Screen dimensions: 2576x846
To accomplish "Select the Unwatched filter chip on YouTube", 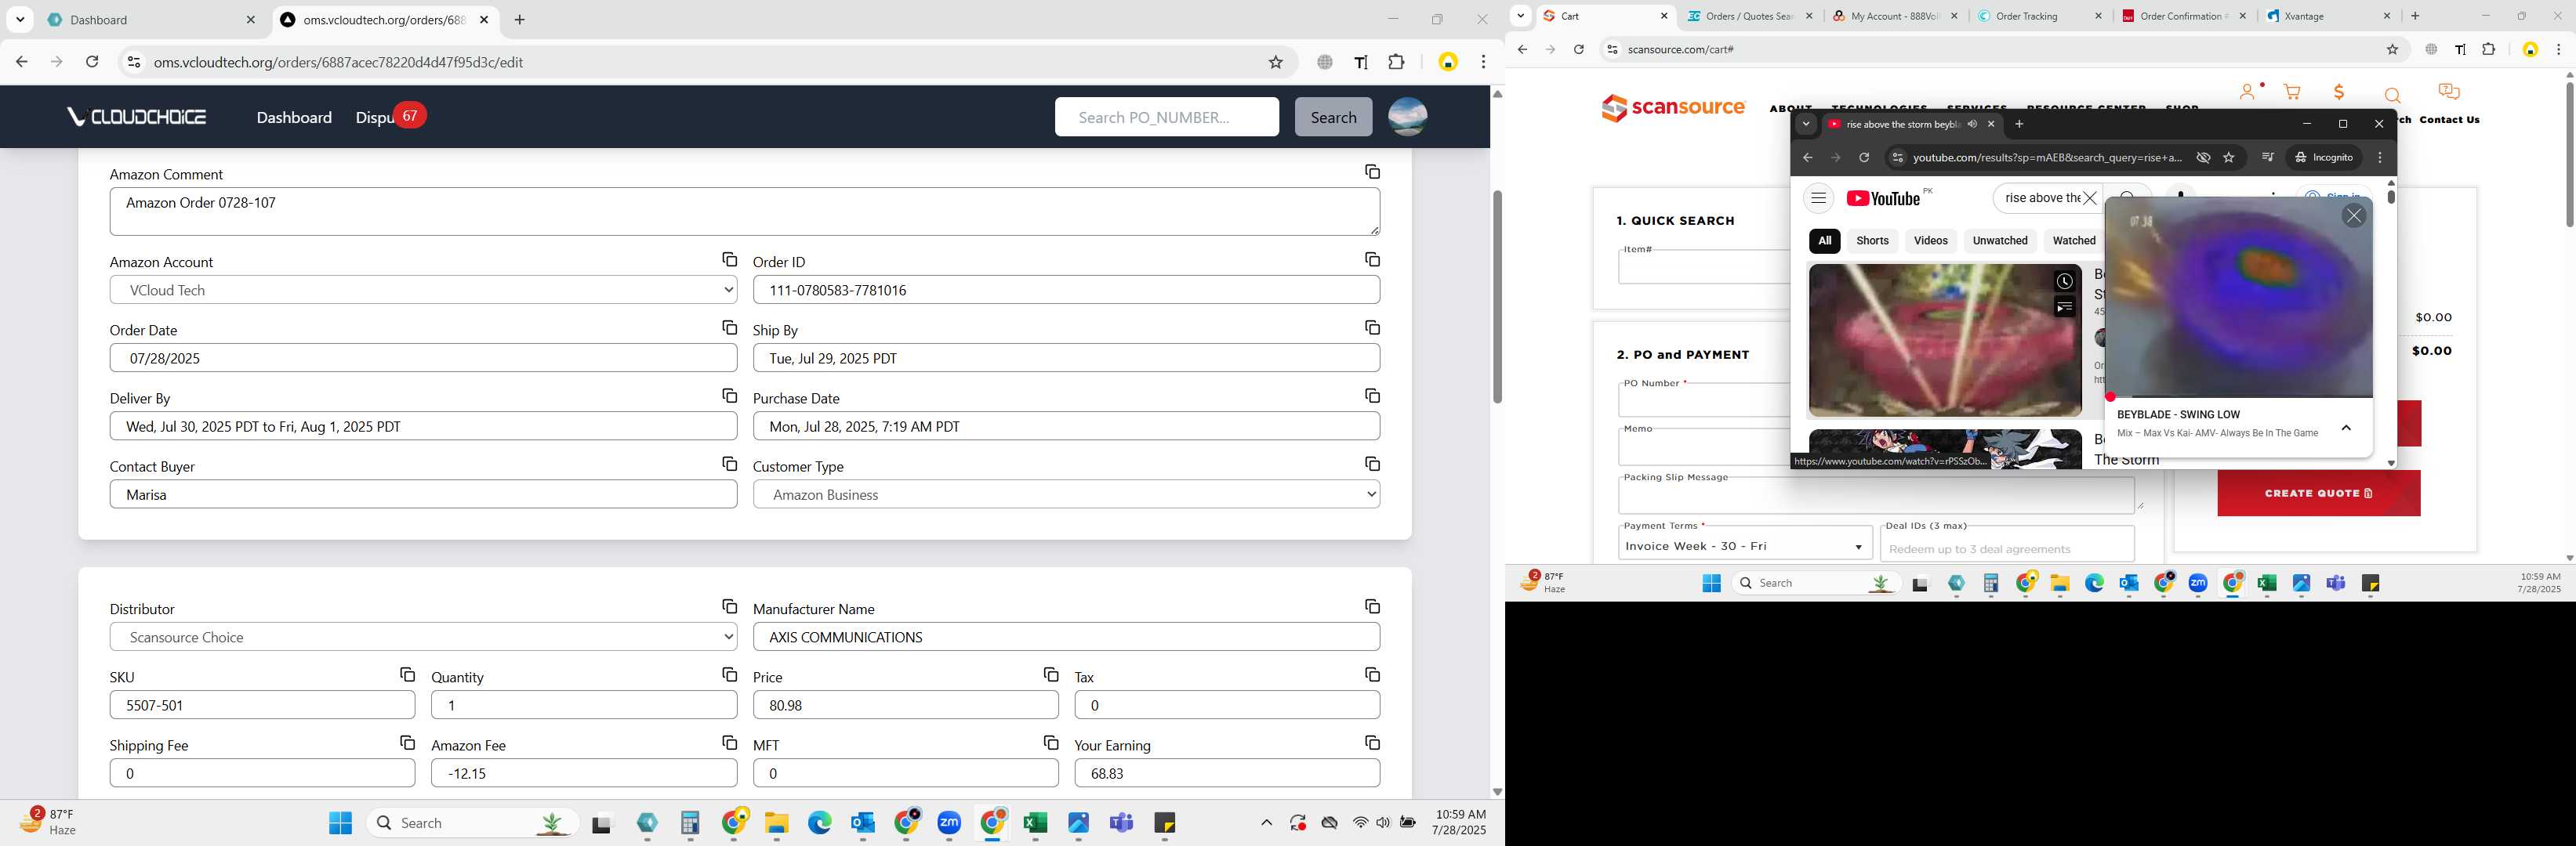I will tap(2000, 240).
